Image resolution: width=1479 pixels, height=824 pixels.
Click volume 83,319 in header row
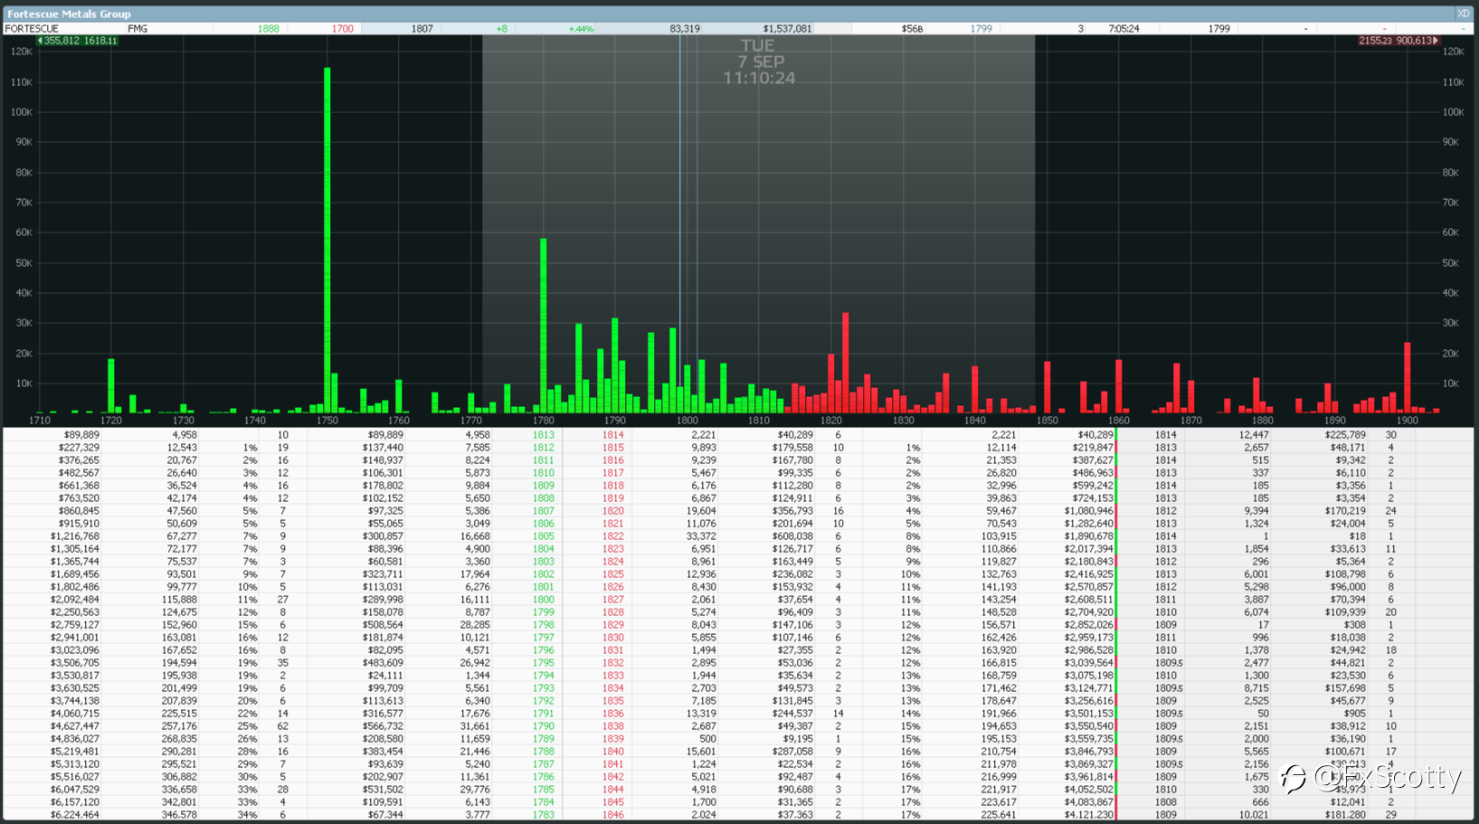tap(685, 29)
